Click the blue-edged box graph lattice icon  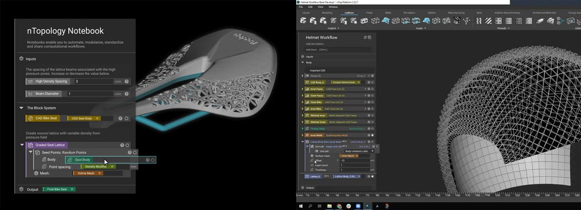point(415,21)
